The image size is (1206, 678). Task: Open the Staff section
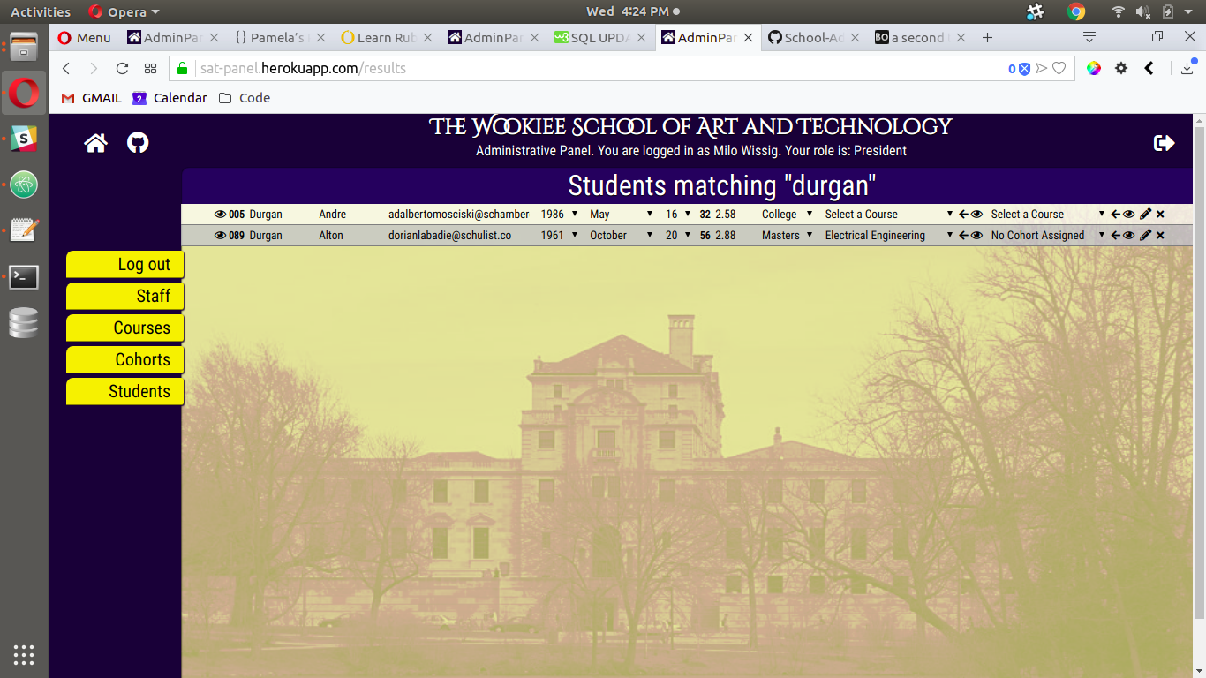[125, 297]
